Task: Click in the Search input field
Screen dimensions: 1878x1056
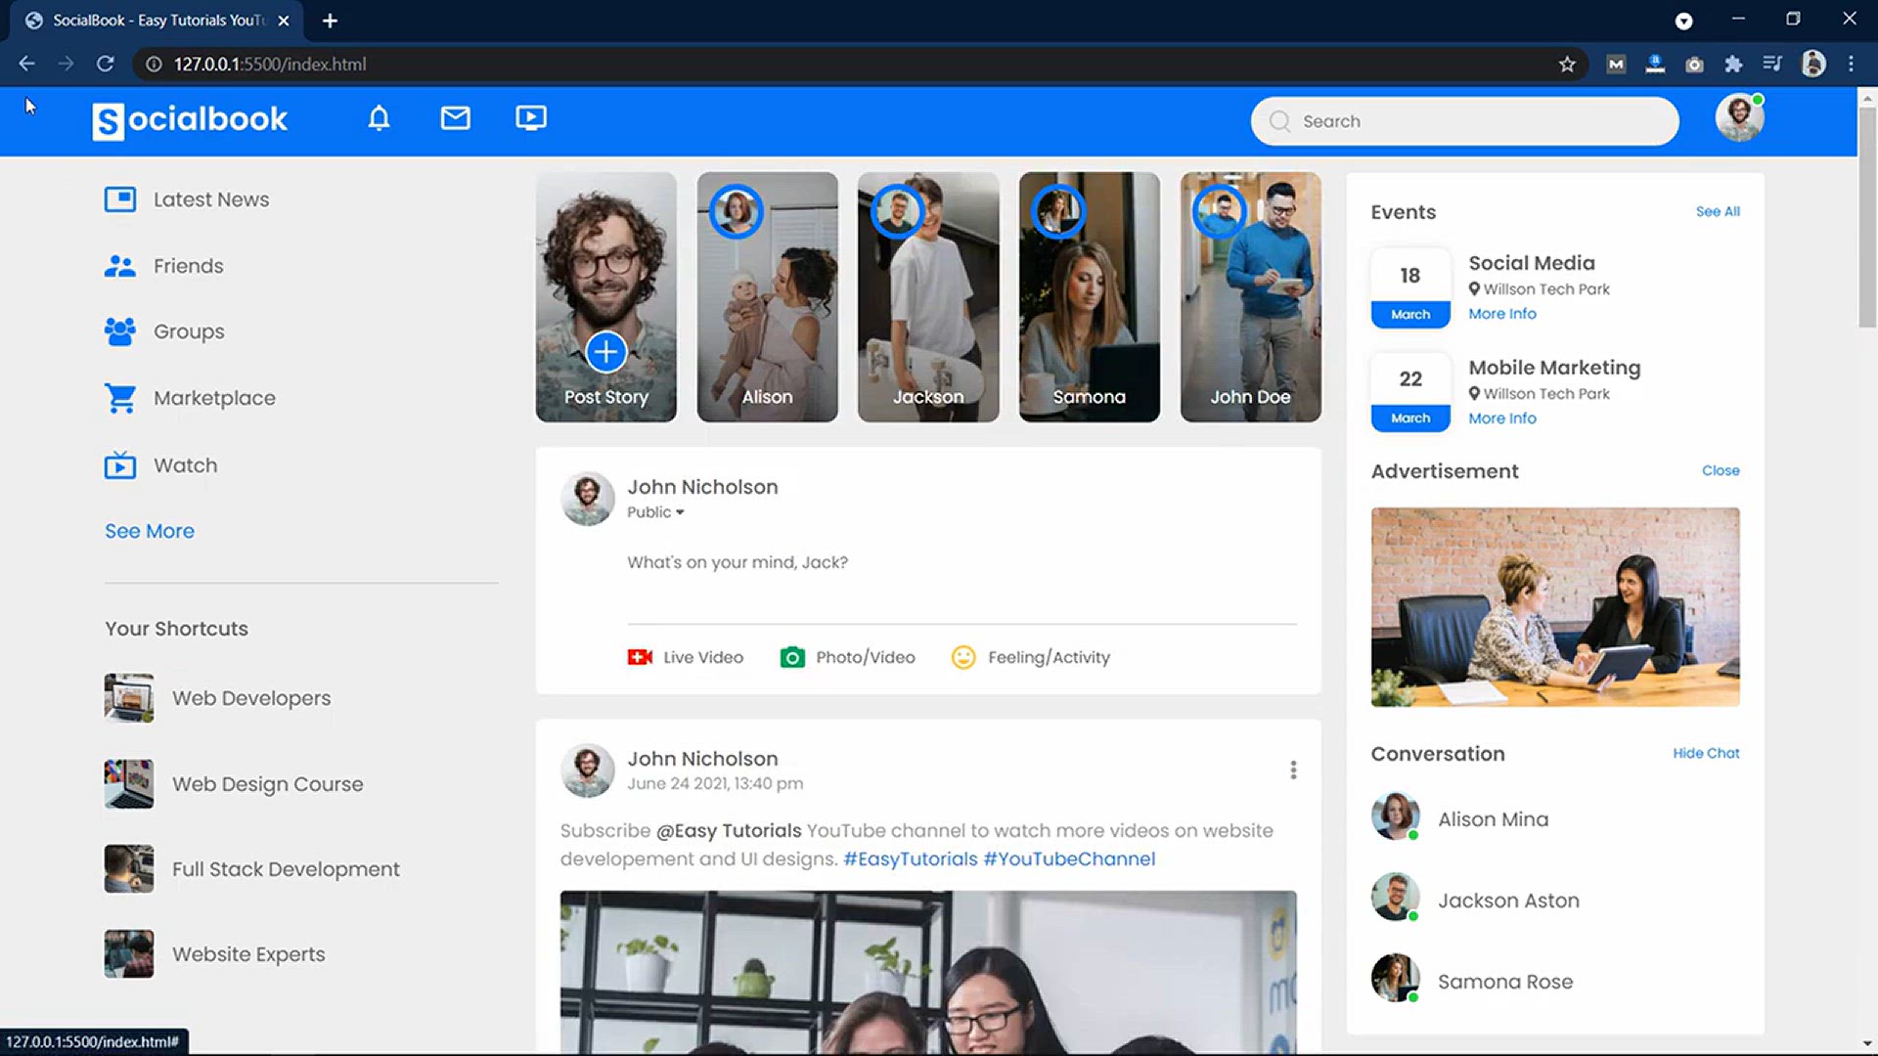Action: [x=1464, y=121]
